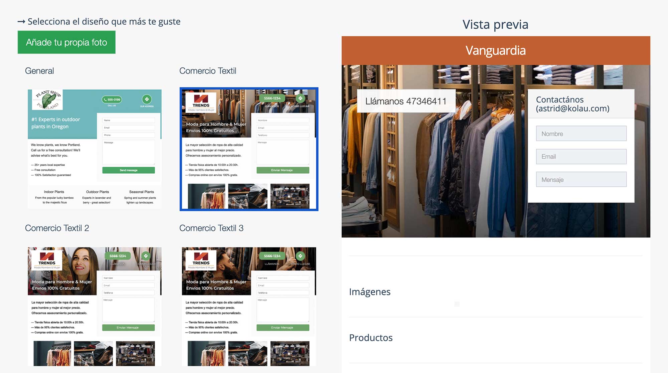Click the 'Llámanos 47346411' phone box

pos(406,101)
